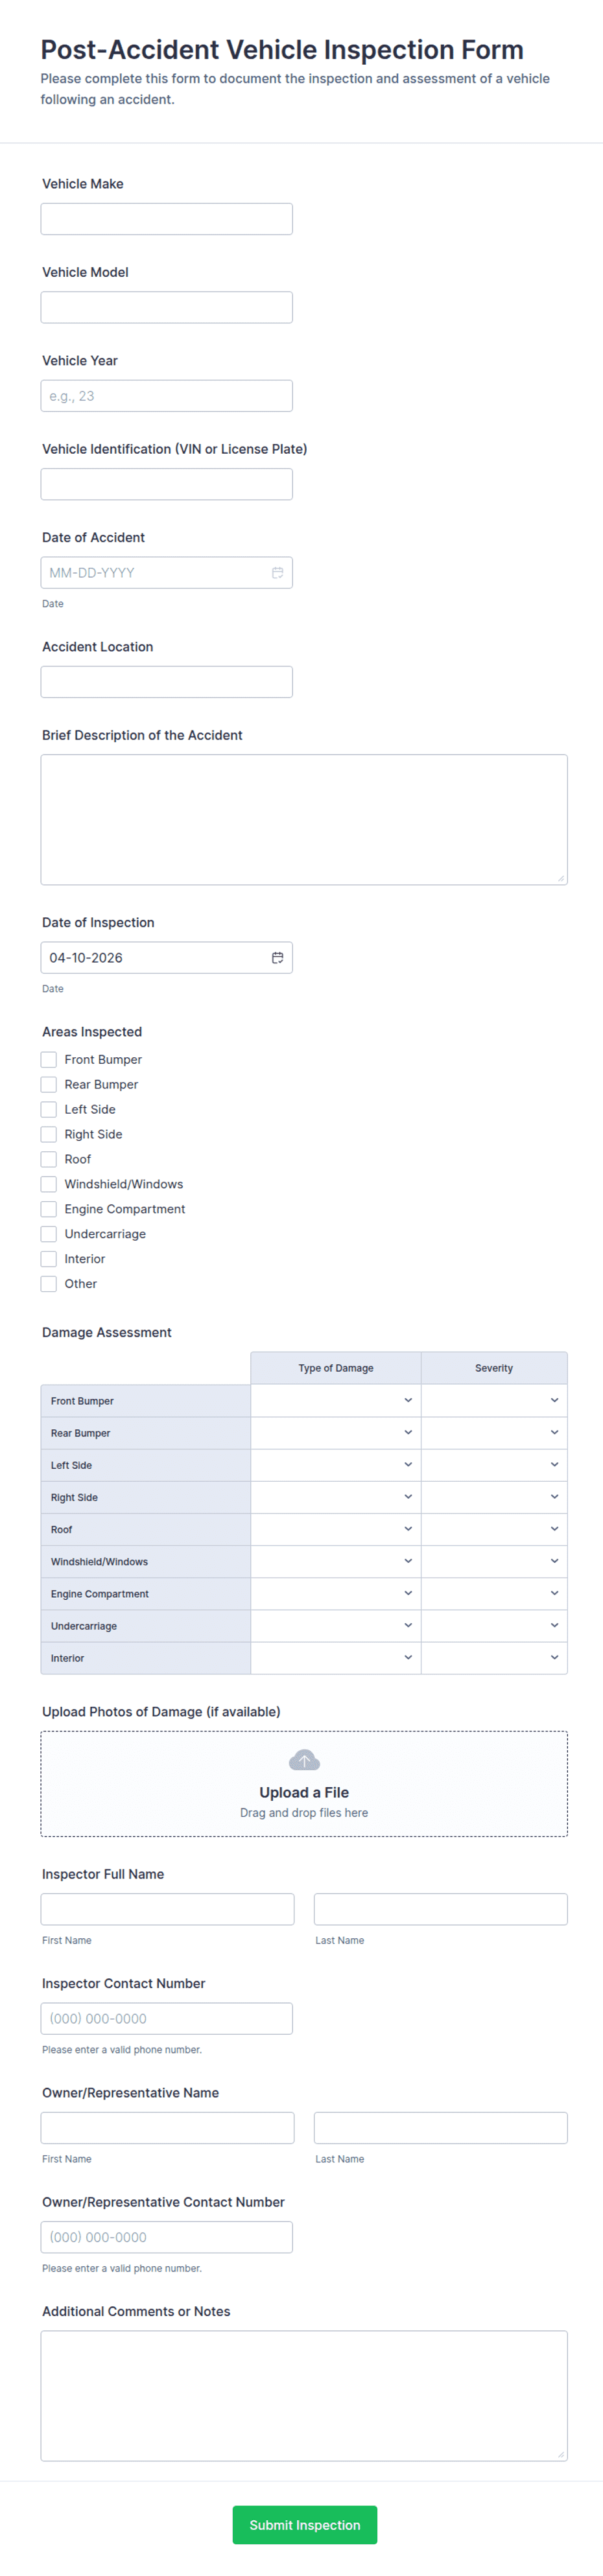
Task: Enable the Windshield/Windows checkbox
Action: pyautogui.click(x=48, y=1184)
